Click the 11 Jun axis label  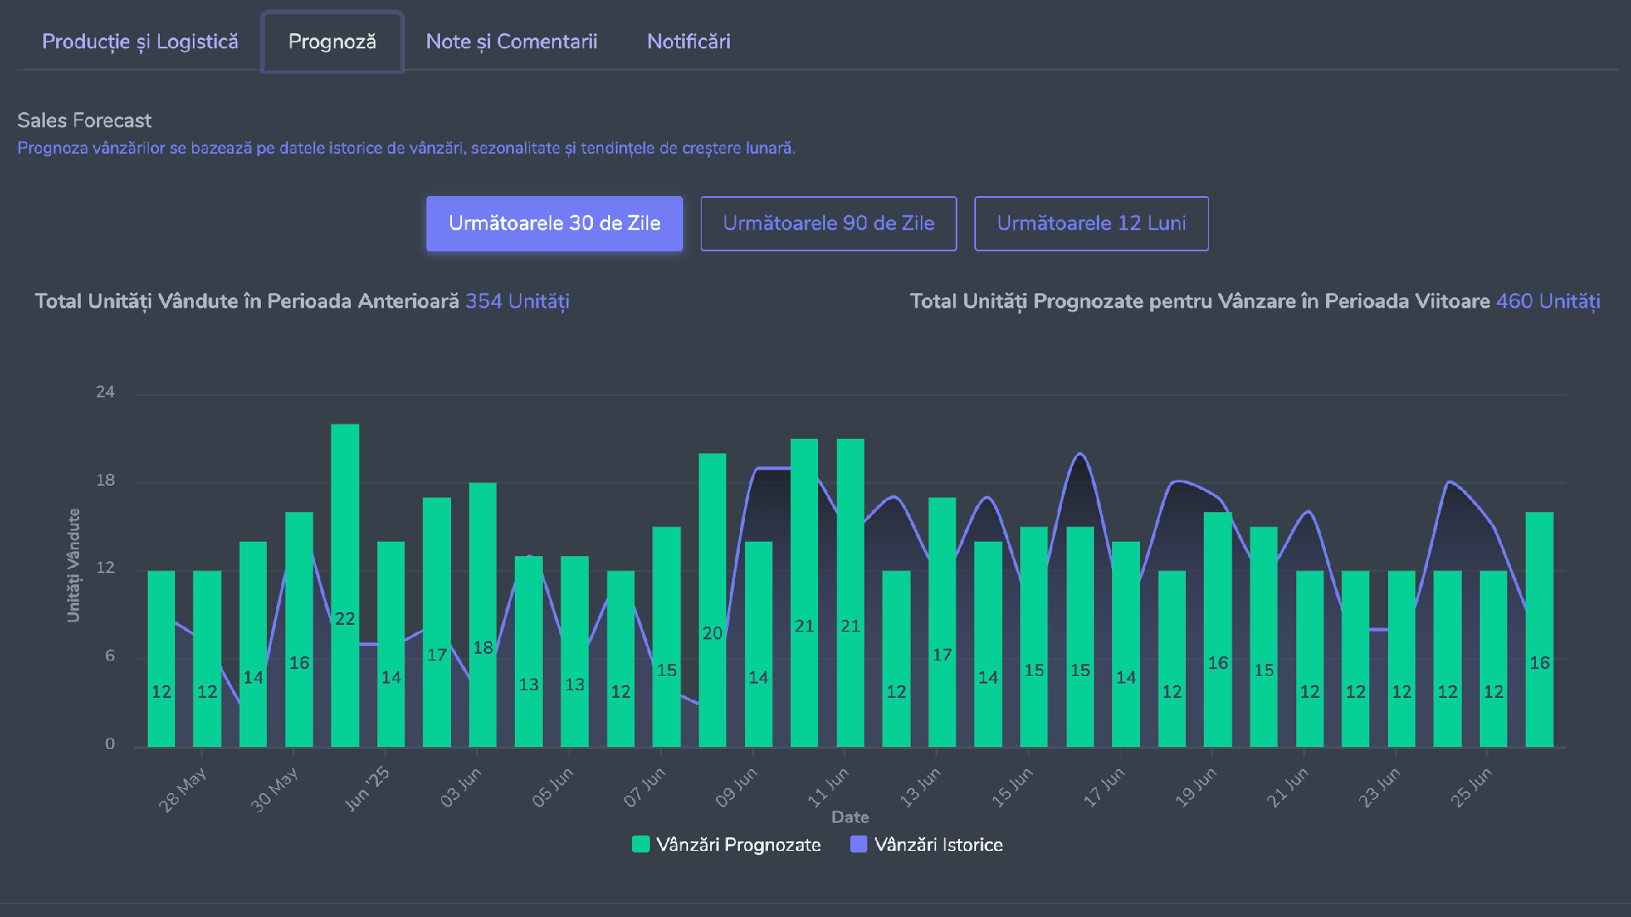click(828, 787)
